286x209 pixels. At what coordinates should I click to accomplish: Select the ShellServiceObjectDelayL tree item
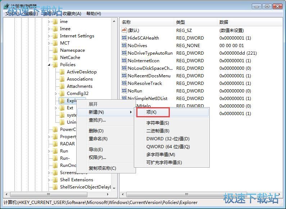click(x=85, y=187)
